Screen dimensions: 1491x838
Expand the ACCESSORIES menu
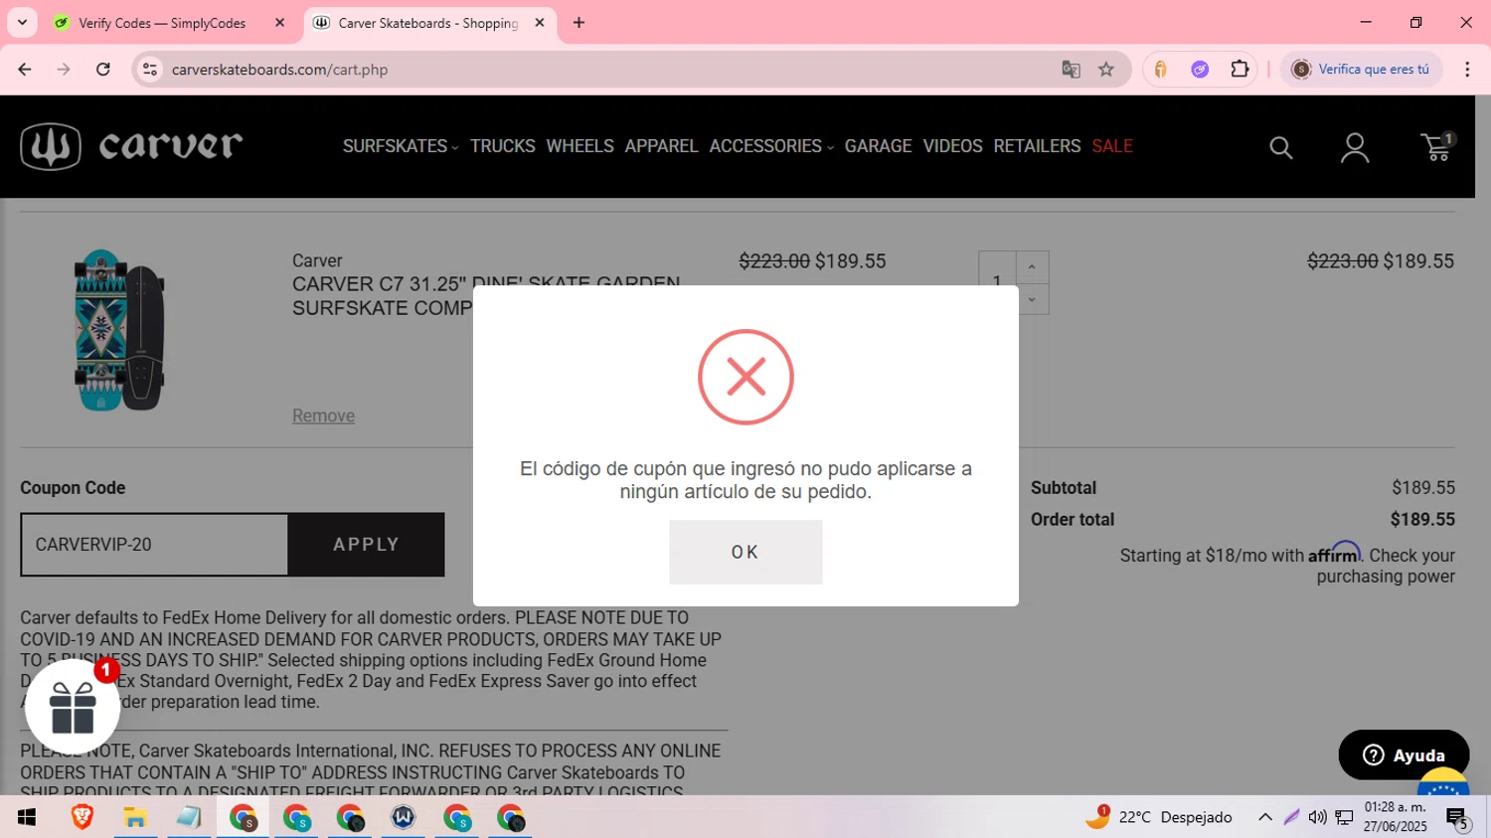[x=771, y=146]
